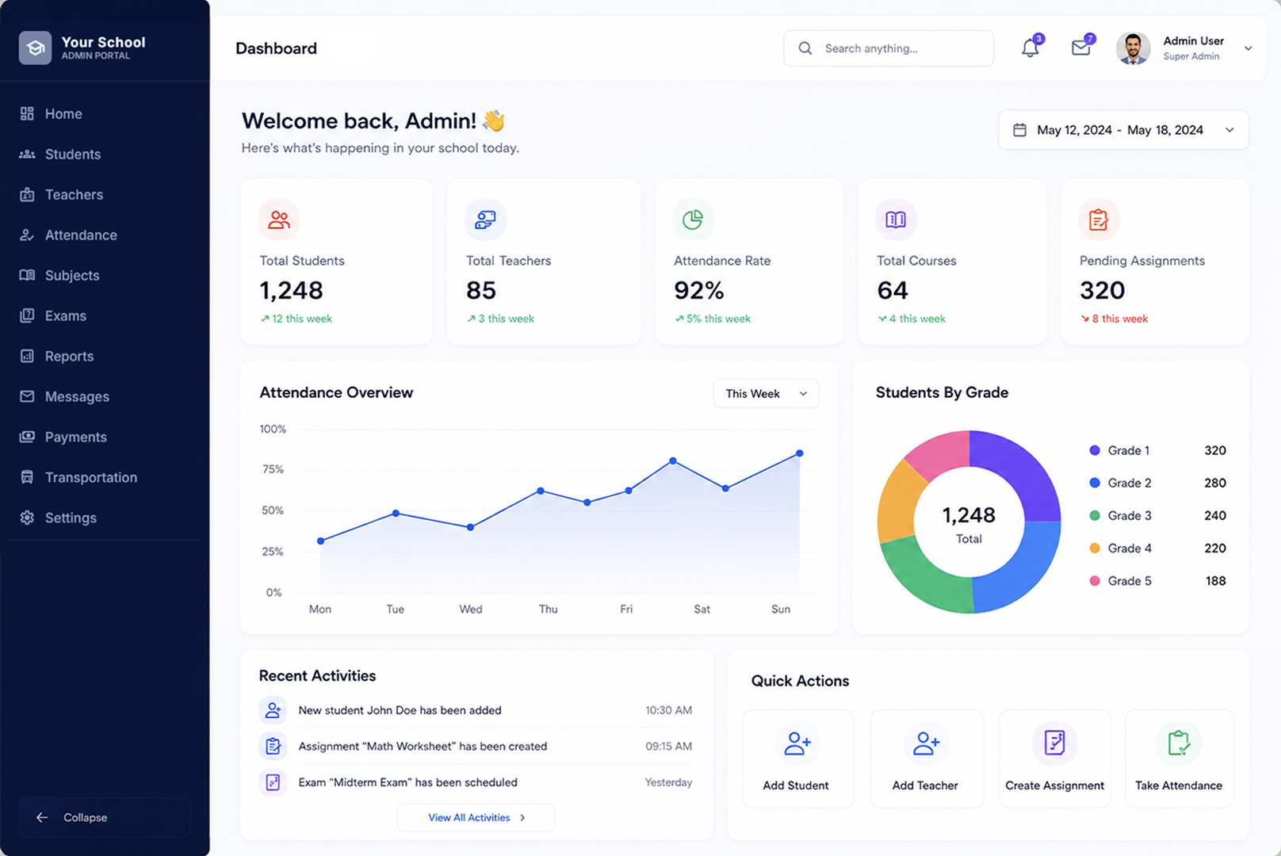The height and width of the screenshot is (856, 1281).
Task: Click the Collapse left arrow icon
Action: 42,817
